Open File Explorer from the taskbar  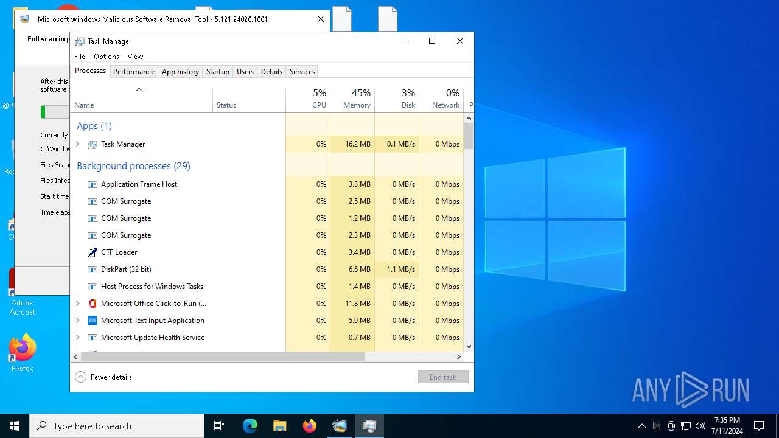point(280,426)
